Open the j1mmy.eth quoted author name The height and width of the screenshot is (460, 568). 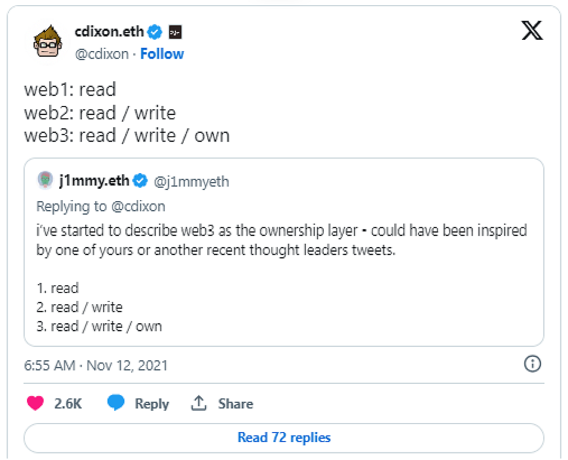94,181
